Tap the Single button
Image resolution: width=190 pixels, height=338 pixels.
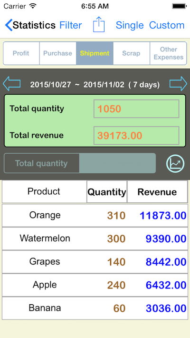[x=130, y=25]
